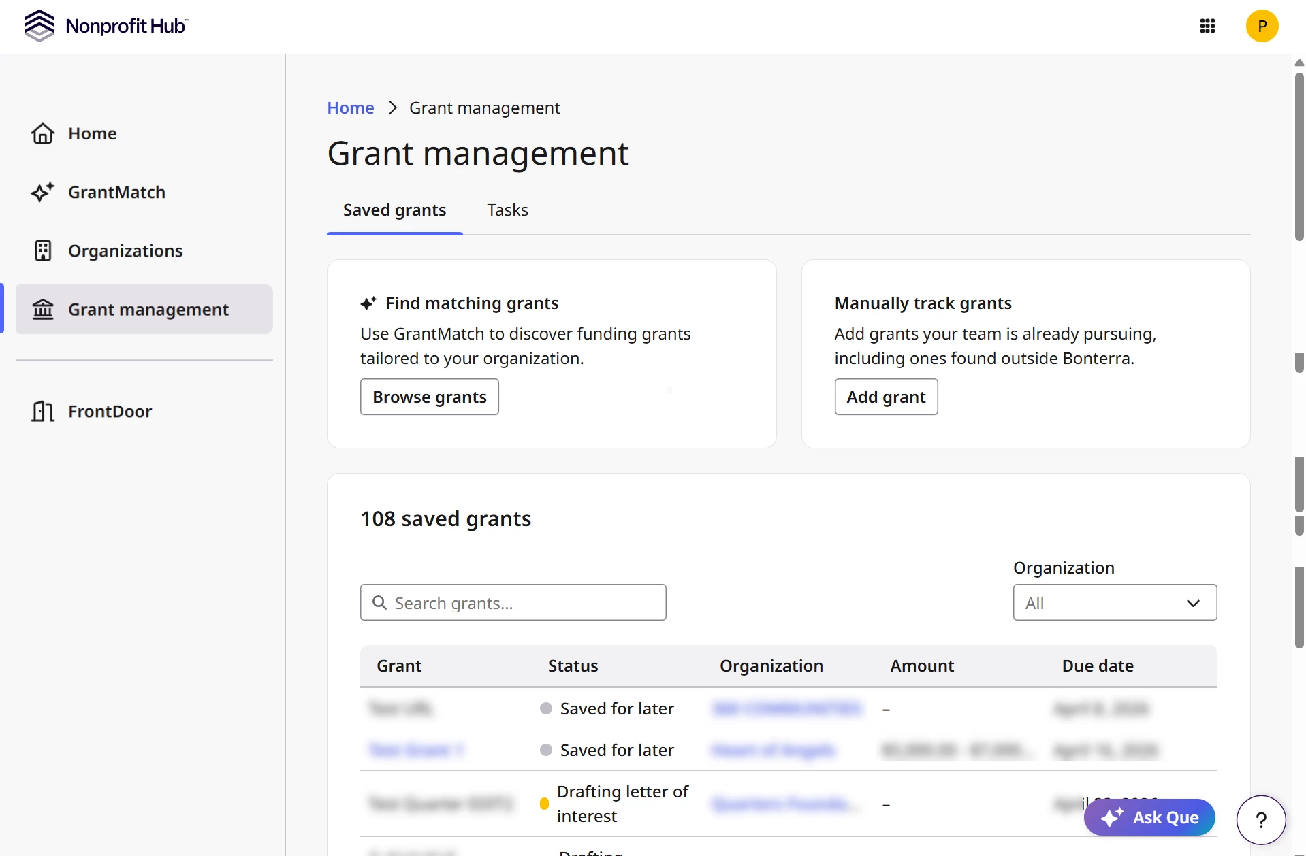Click the page vertical scrollbar thumb

click(1299, 155)
